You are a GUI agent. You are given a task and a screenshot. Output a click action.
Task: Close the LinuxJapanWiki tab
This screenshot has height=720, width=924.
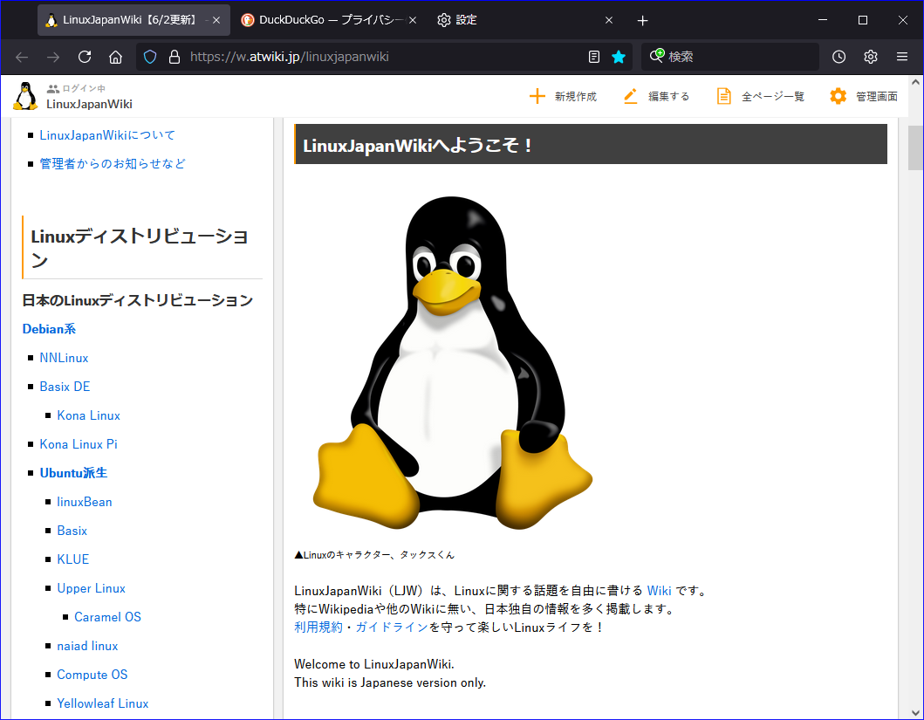[216, 21]
